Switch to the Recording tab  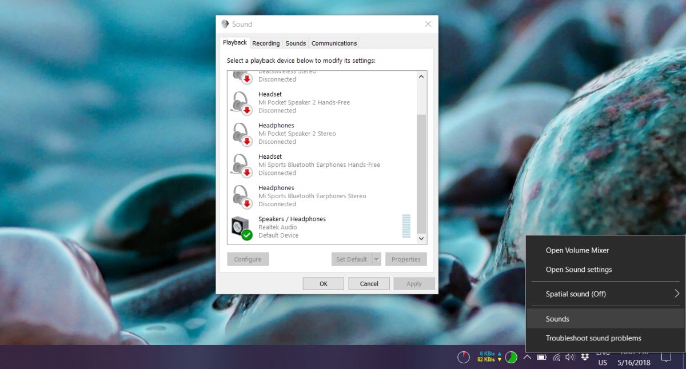(266, 43)
